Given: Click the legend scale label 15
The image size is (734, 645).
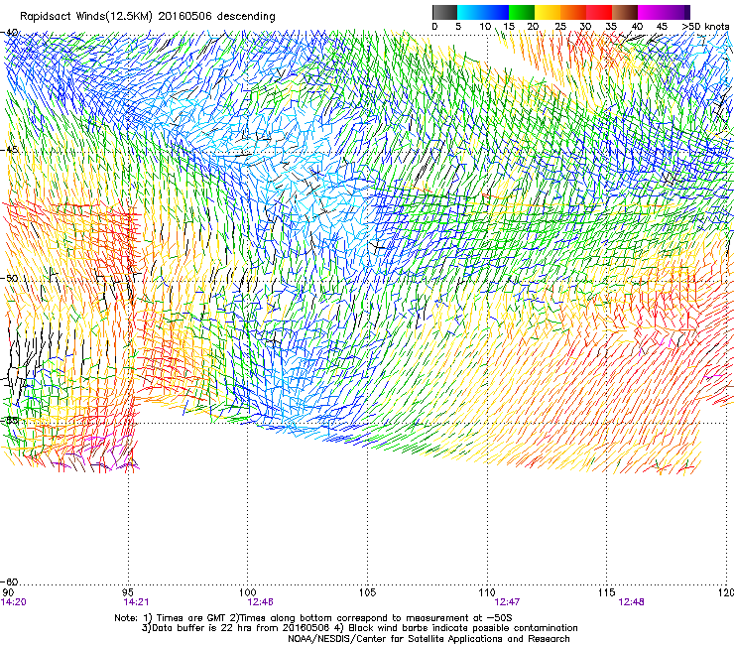Looking at the screenshot, I should click(509, 27).
